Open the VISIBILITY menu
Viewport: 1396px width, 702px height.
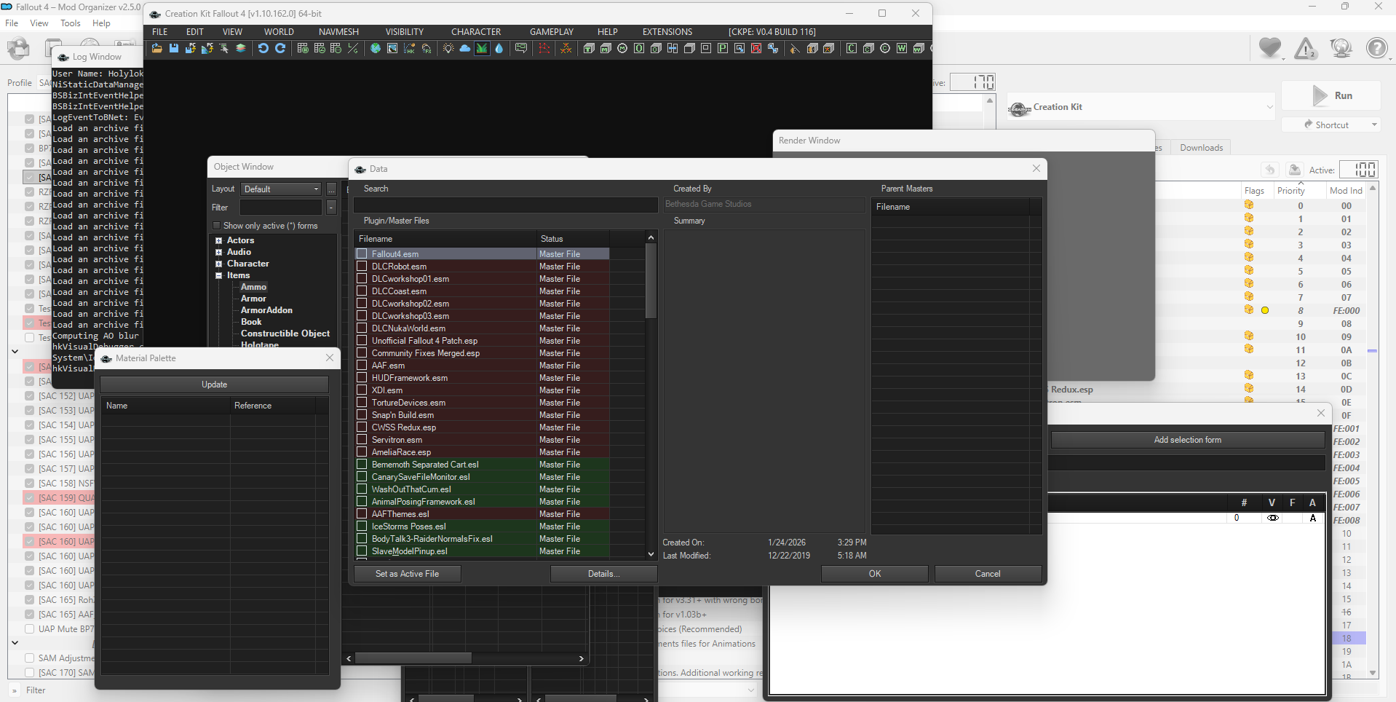pyautogui.click(x=405, y=32)
